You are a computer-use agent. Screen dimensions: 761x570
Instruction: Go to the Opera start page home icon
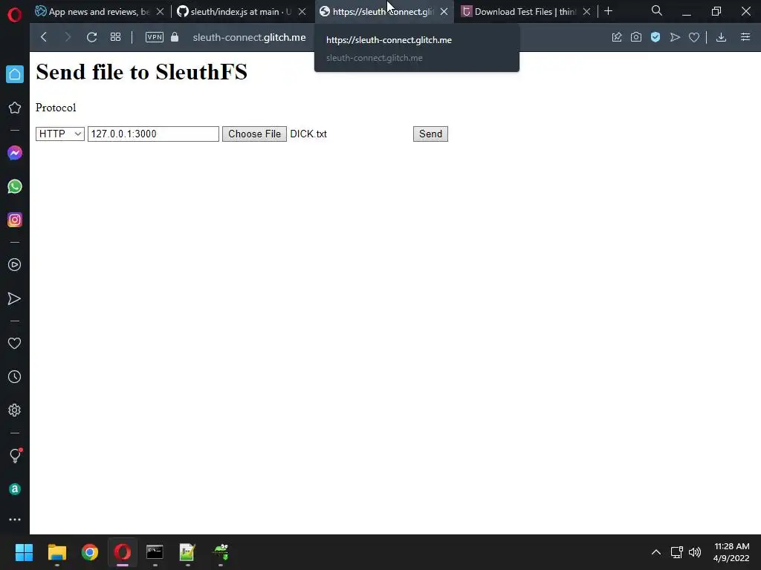[x=15, y=74]
